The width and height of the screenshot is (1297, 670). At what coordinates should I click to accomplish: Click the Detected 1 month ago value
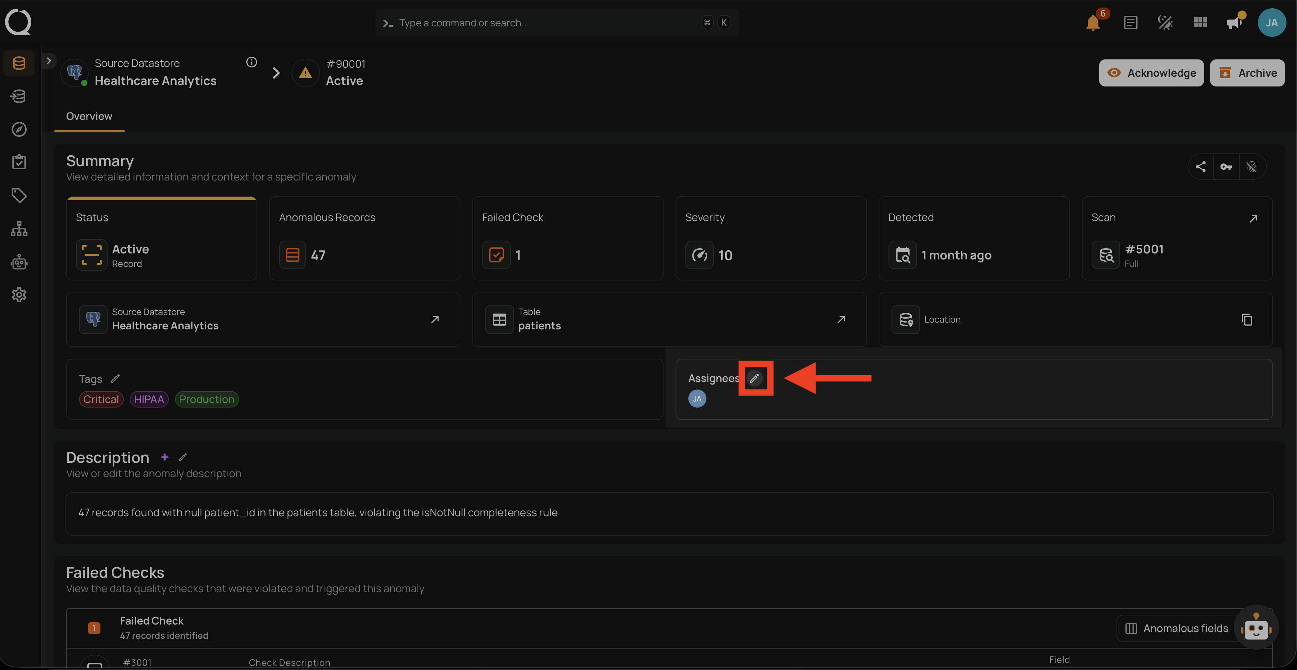tap(956, 256)
